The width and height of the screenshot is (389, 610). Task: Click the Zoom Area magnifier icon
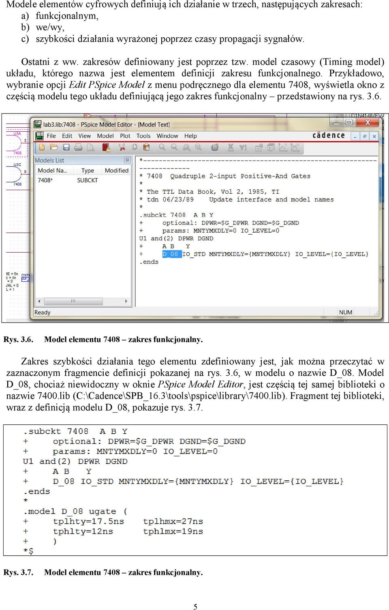186,147
